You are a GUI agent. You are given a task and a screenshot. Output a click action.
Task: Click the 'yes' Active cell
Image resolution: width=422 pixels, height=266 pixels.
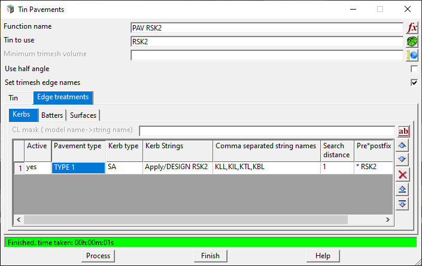pyautogui.click(x=38, y=167)
